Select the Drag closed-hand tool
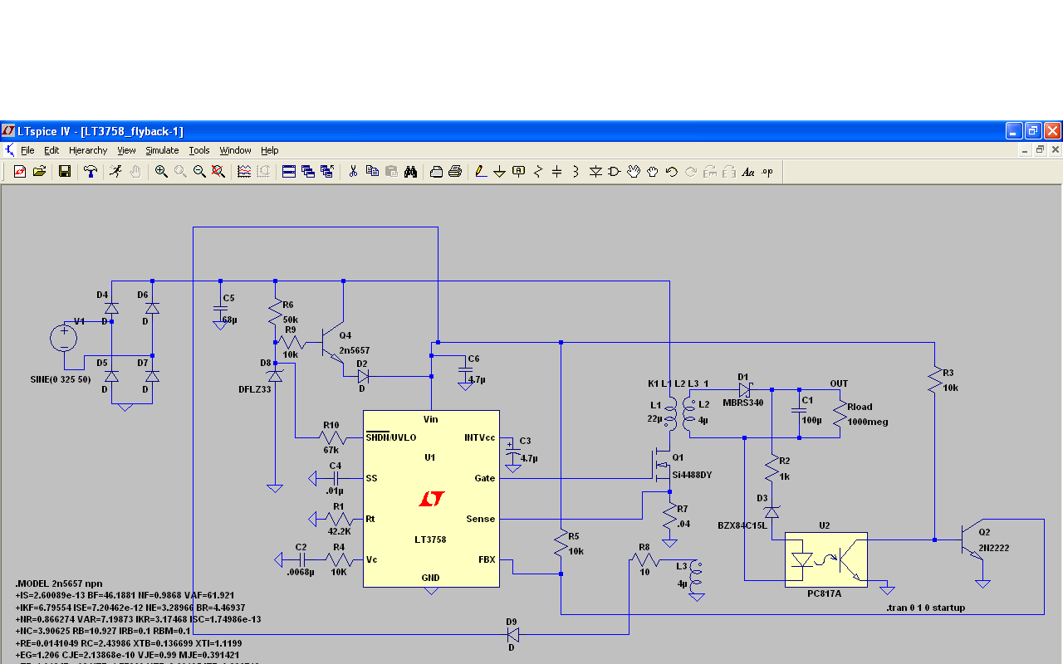 pyautogui.click(x=653, y=172)
